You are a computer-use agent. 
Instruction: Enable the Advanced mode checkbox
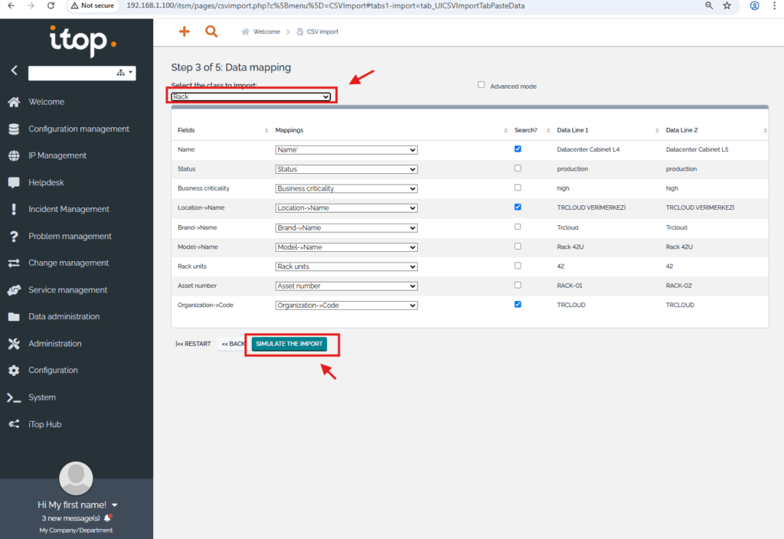pos(482,85)
